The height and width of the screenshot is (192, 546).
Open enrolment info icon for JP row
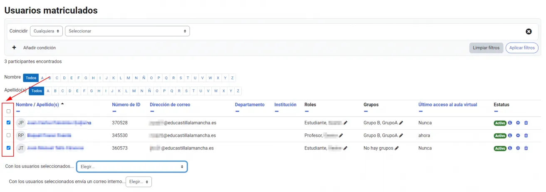point(510,123)
